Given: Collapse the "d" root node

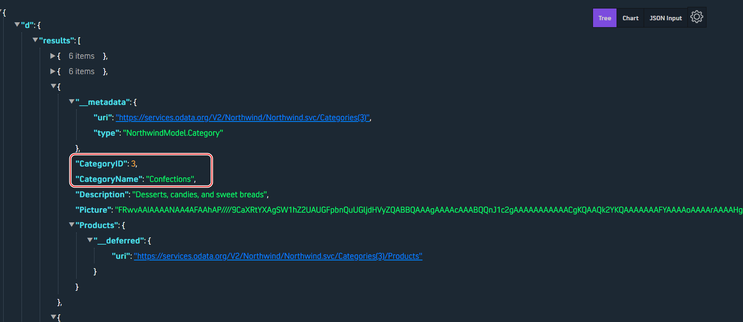Looking at the screenshot, I should click(x=17, y=25).
